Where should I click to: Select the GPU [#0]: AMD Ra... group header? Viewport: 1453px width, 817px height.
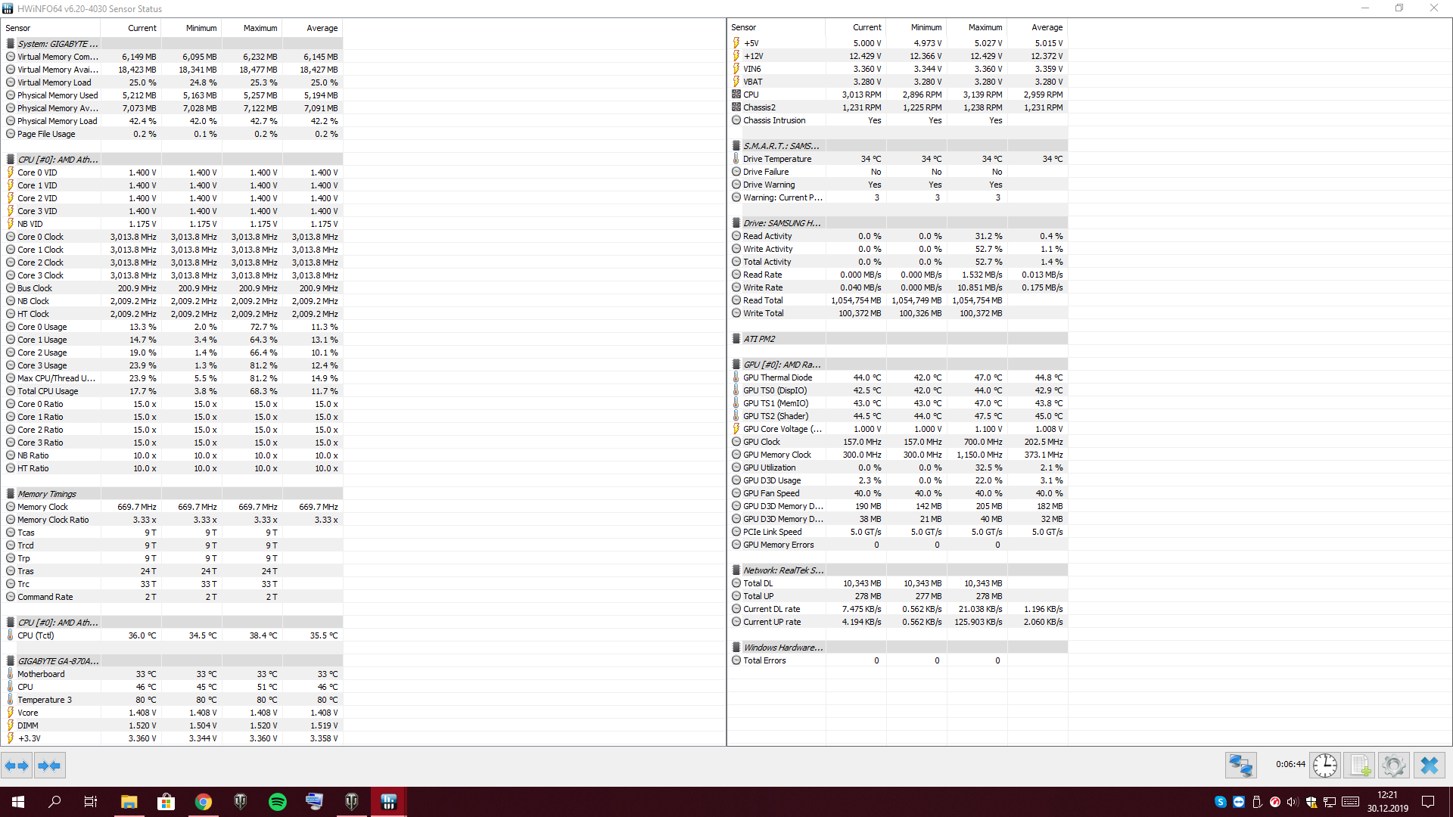click(782, 365)
